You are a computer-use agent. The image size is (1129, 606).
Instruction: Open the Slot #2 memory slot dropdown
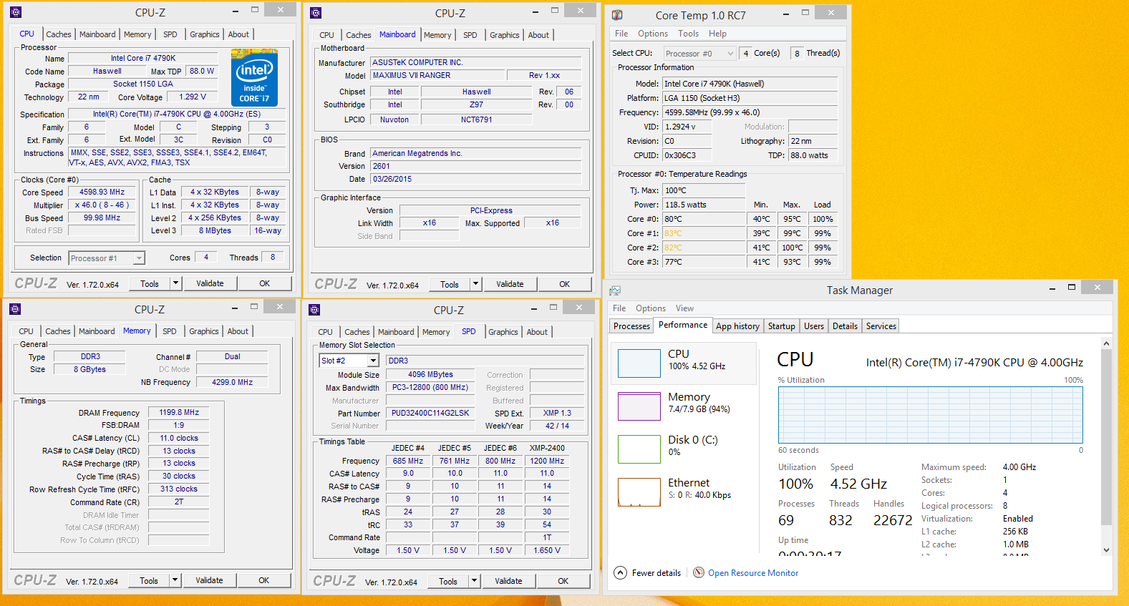coord(349,361)
